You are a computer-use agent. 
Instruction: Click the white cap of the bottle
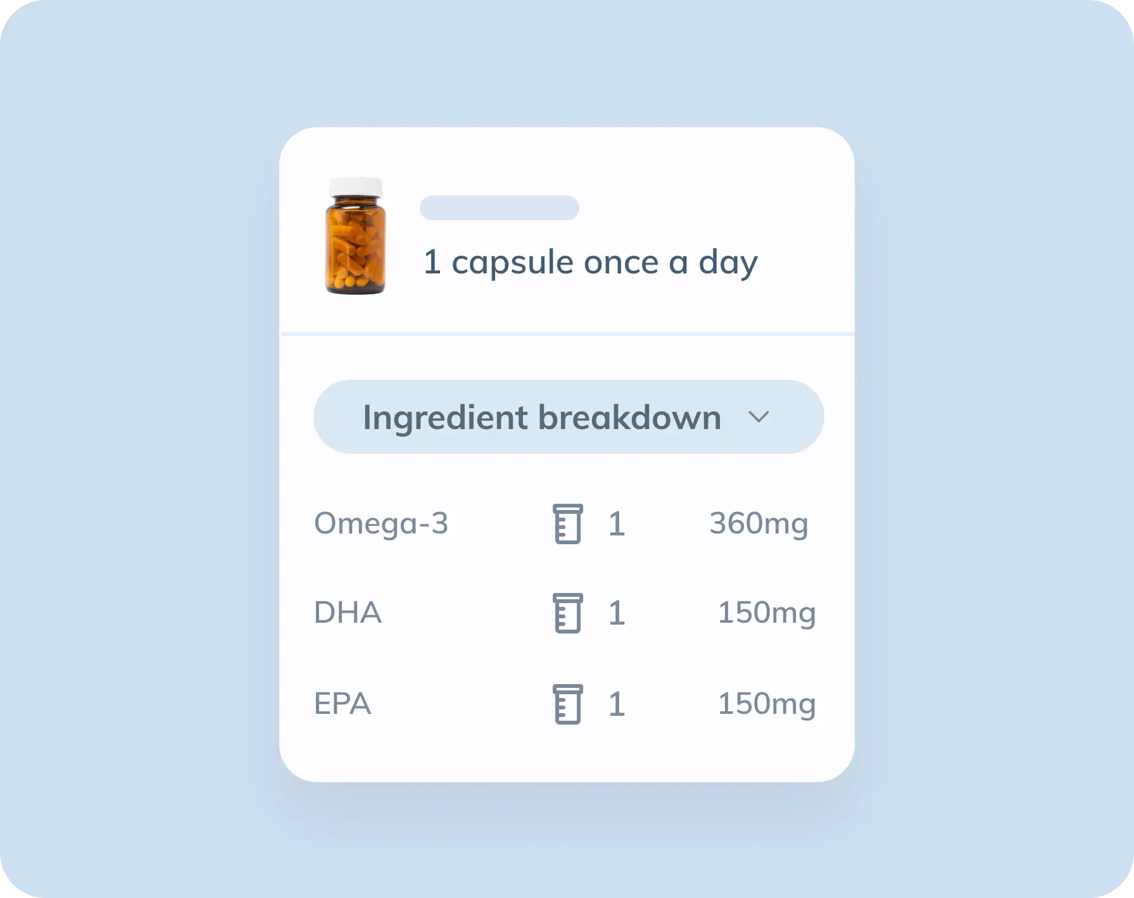coord(355,186)
